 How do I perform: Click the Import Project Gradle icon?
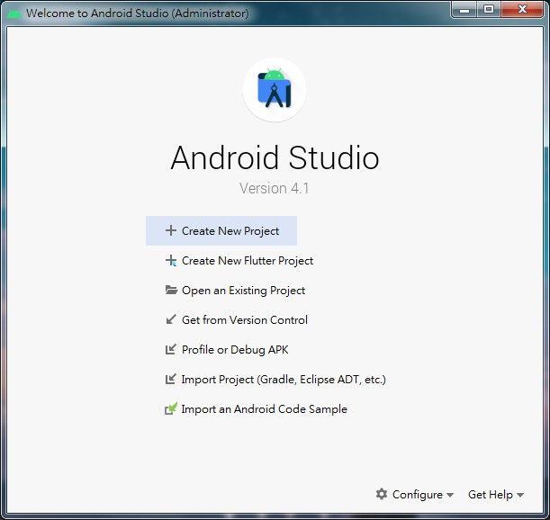click(170, 379)
